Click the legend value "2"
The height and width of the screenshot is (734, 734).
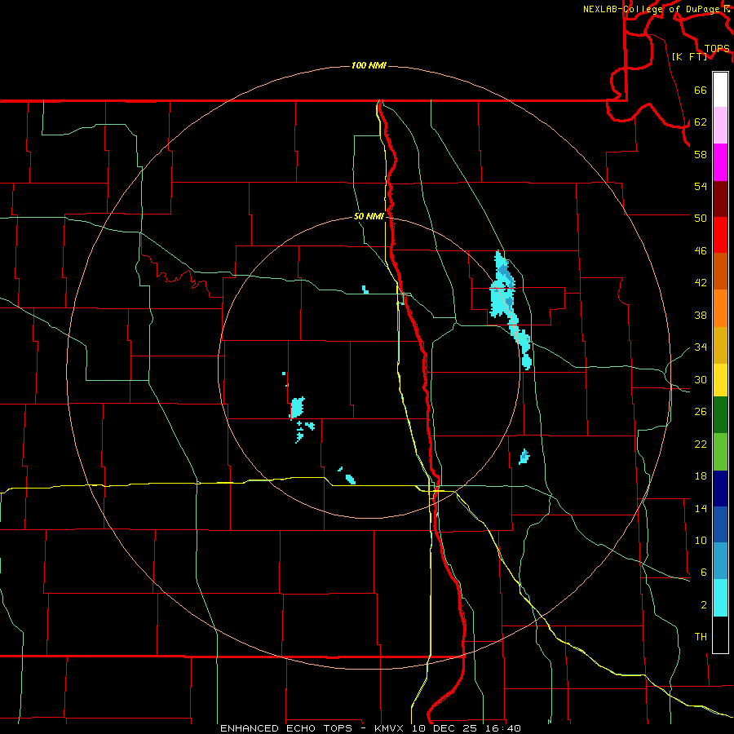(x=703, y=605)
